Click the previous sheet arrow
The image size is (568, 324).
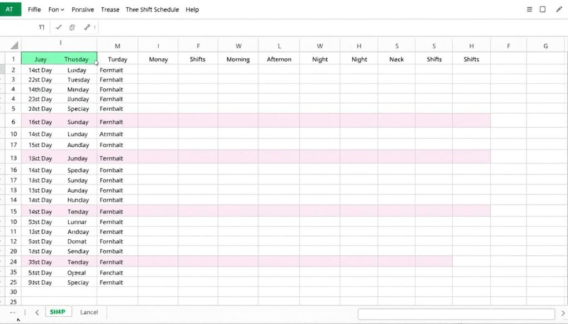click(37, 312)
